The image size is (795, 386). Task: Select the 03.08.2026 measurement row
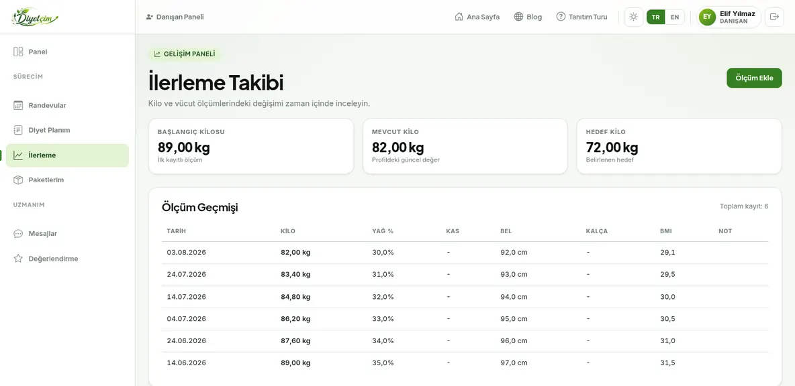pos(465,253)
